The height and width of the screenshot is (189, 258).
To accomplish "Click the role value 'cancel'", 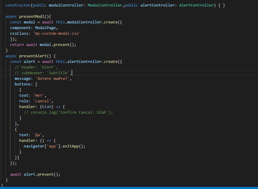I will click(42, 101).
